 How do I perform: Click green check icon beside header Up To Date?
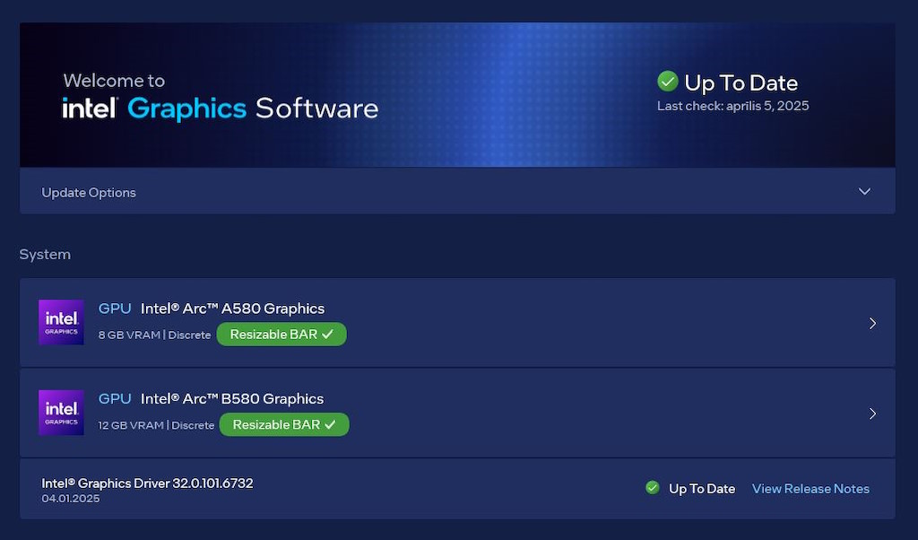click(667, 82)
